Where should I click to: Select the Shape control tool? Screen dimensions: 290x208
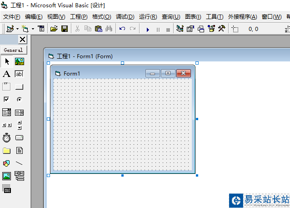(6, 163)
